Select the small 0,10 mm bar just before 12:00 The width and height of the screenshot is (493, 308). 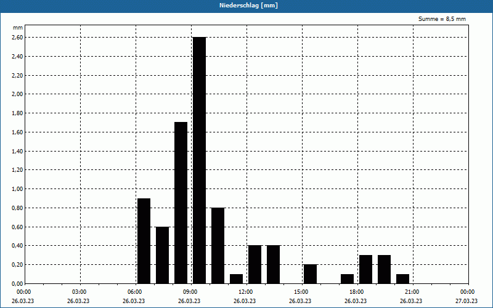[x=237, y=279]
